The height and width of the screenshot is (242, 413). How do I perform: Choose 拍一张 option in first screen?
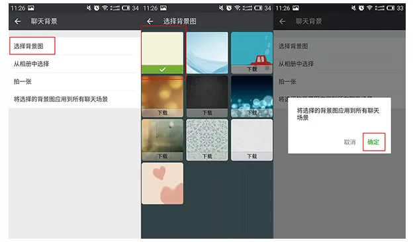[x=75, y=81]
